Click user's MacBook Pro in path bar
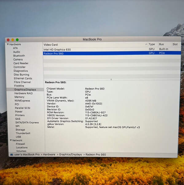184x185 pixels. (27, 154)
